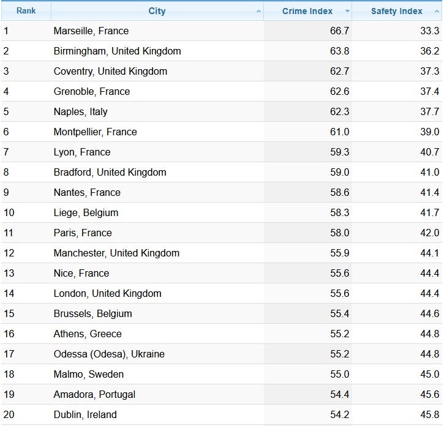Select Coventry, United Kingdom entry
The width and height of the screenshot is (444, 426).
coord(110,71)
